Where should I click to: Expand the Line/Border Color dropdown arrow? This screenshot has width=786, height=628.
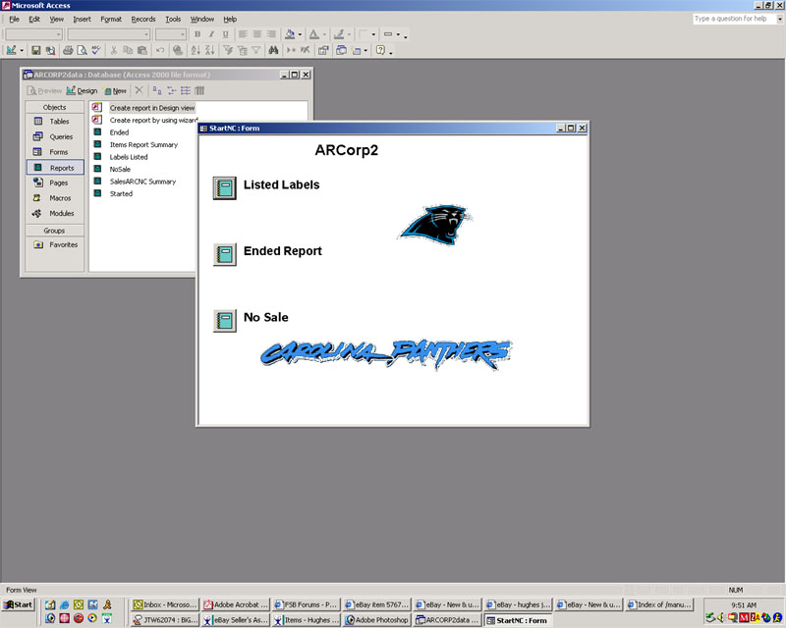pos(349,34)
